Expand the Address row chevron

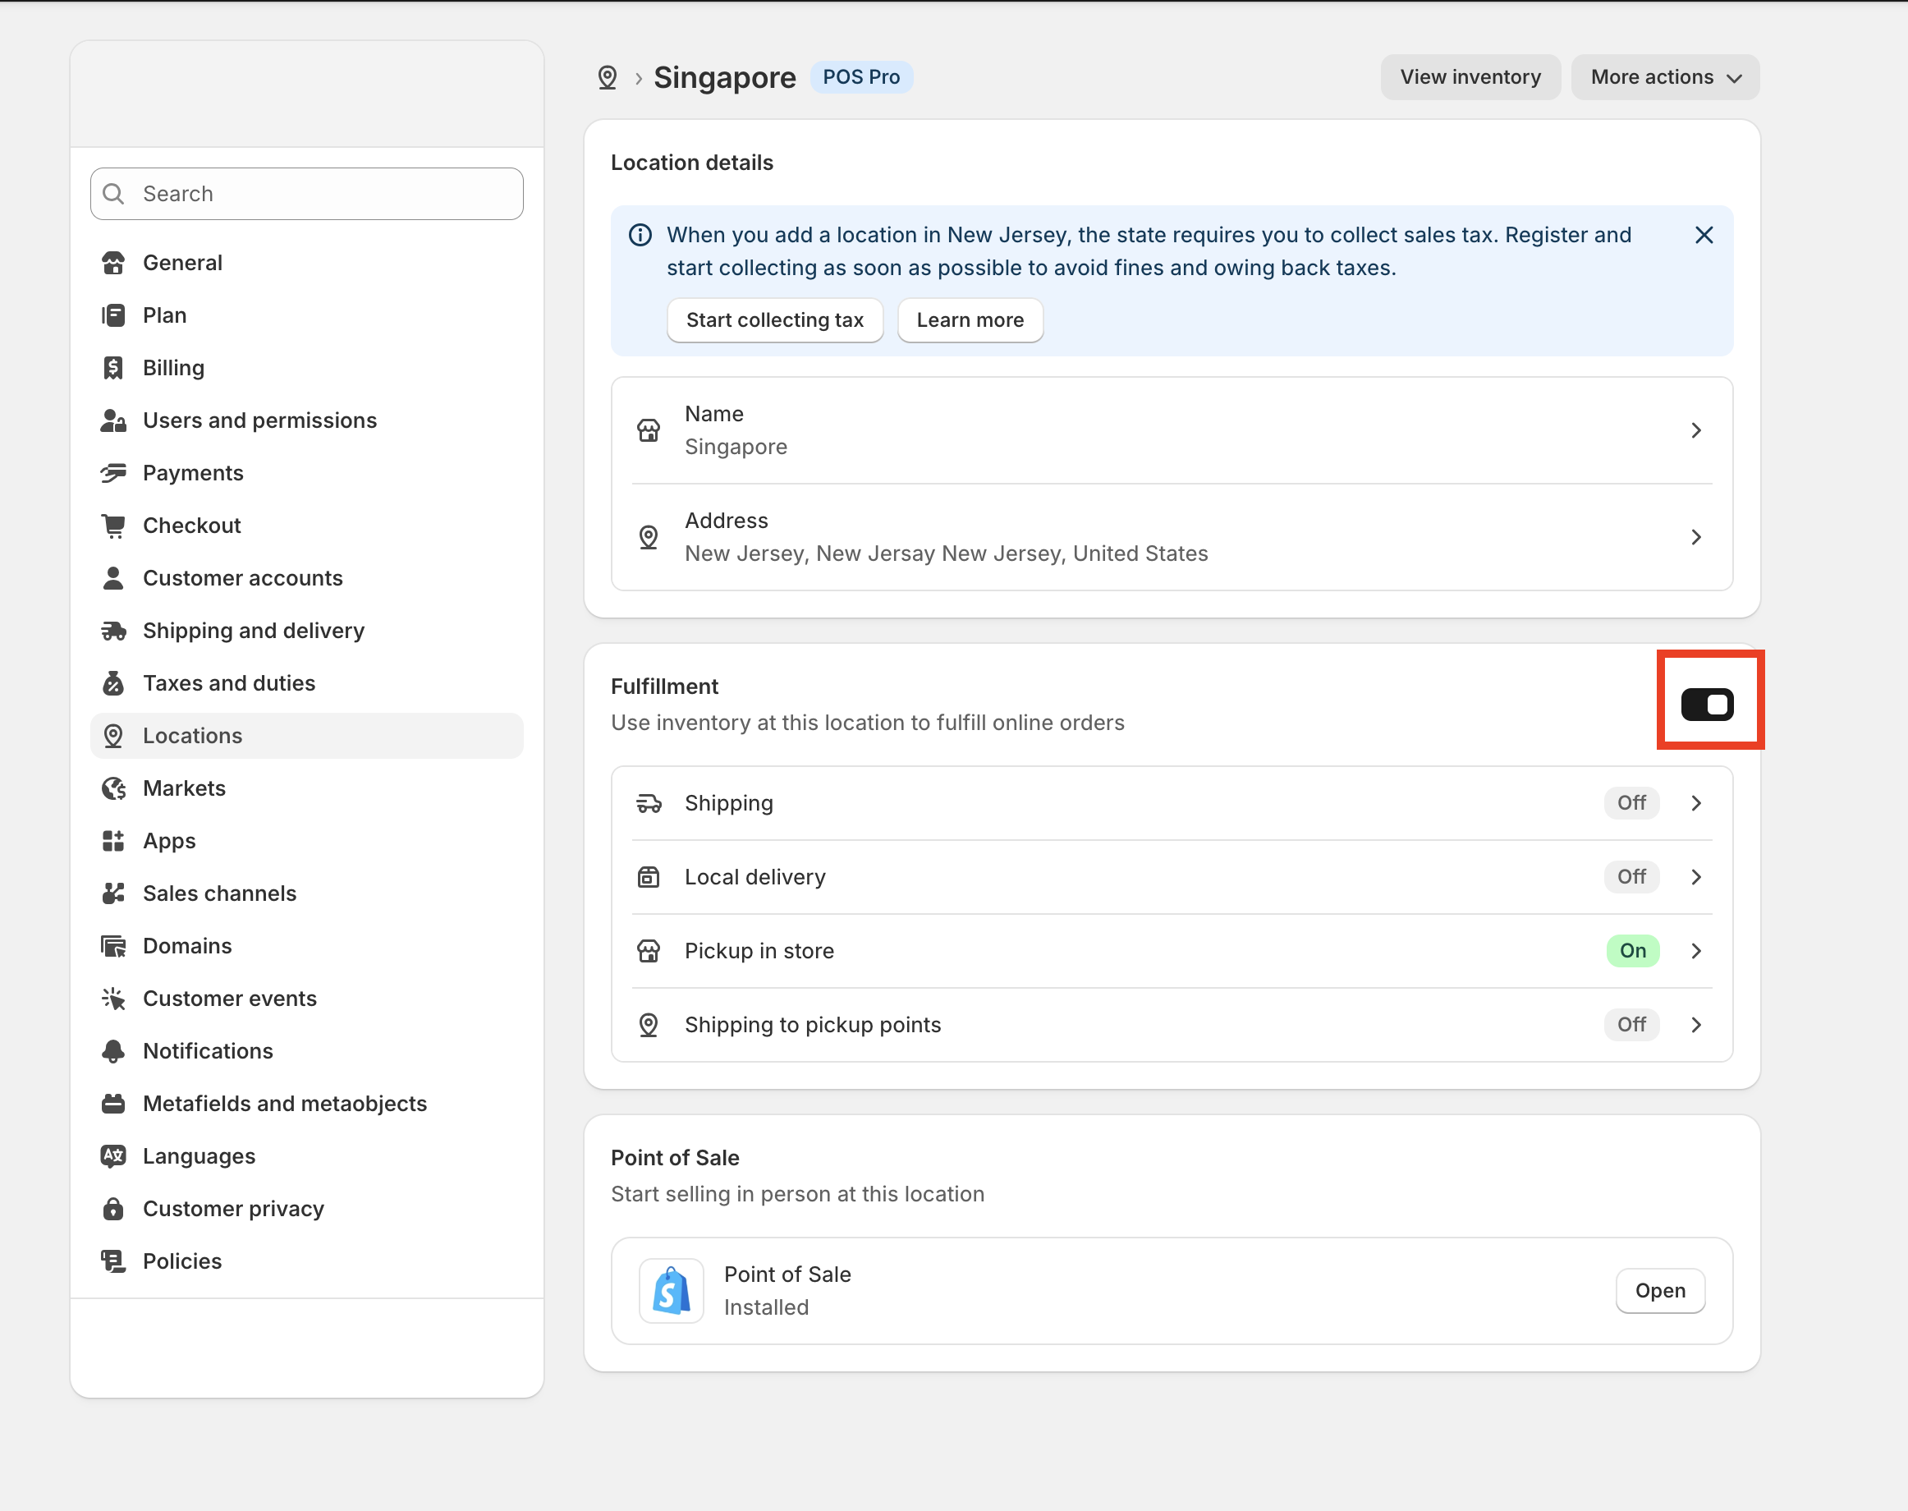coord(1695,537)
